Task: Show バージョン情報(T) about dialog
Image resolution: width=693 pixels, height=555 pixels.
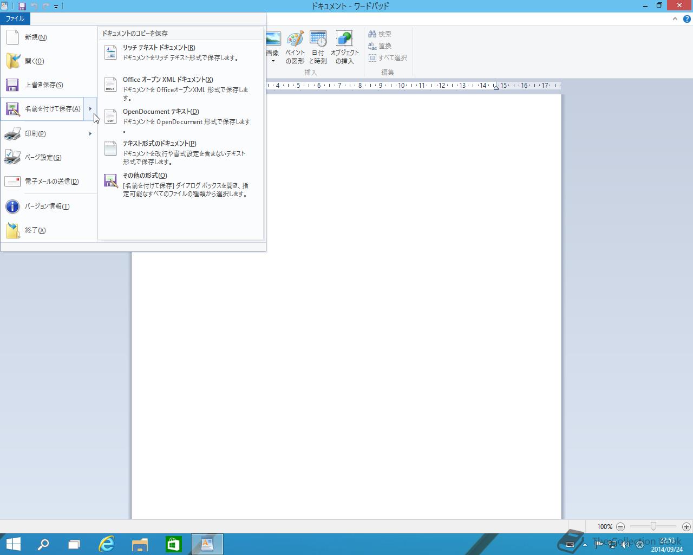Action: (49, 206)
